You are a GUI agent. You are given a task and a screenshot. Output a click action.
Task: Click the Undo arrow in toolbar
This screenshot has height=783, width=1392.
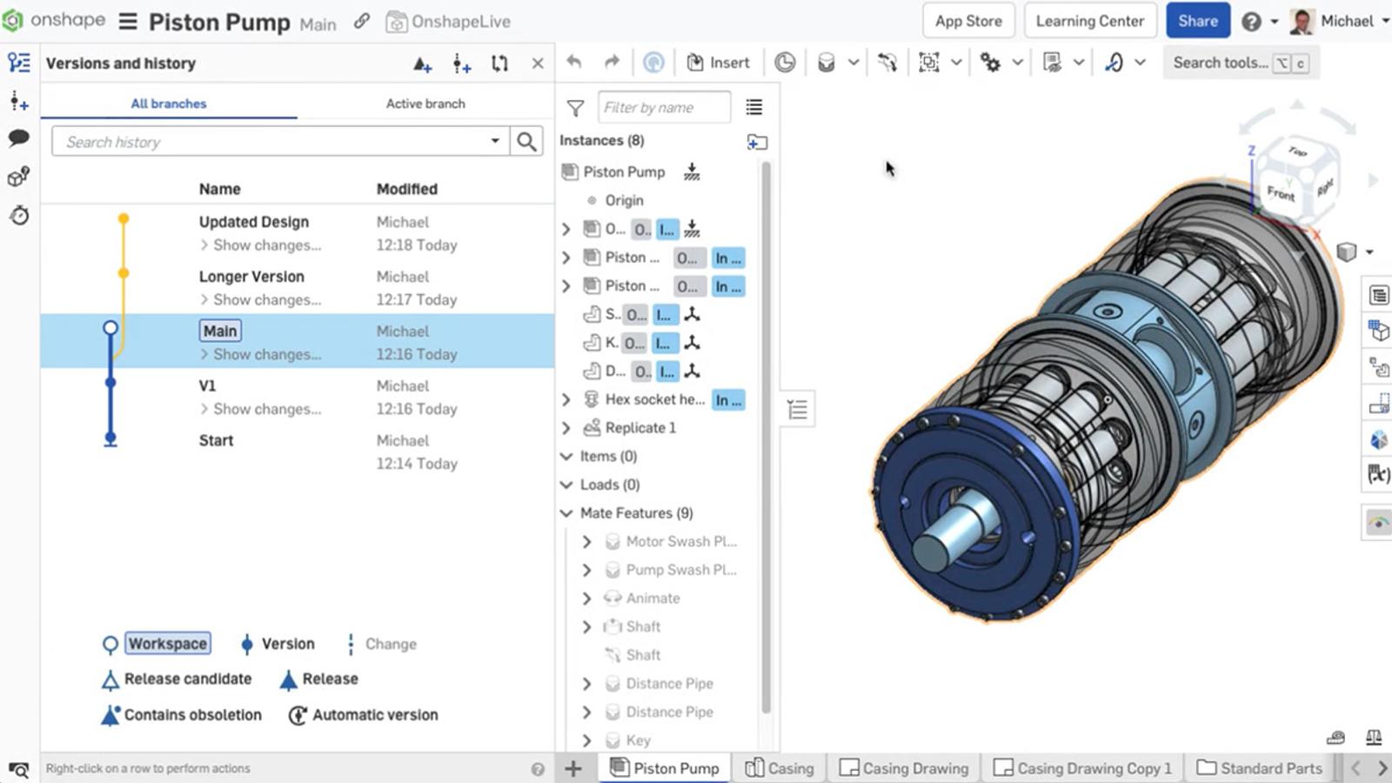coord(574,62)
